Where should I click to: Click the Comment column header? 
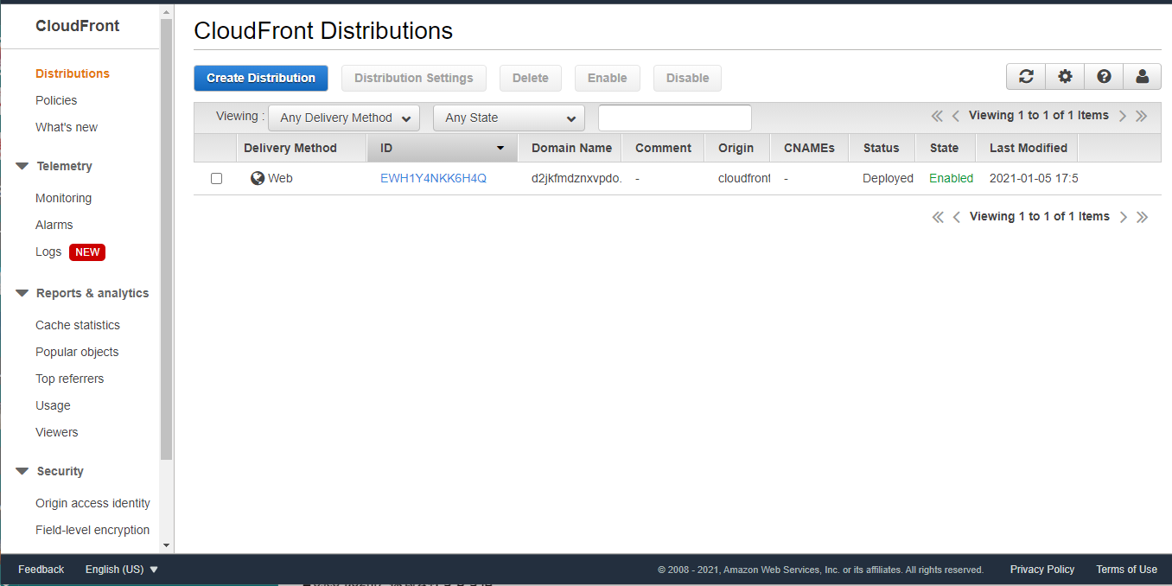click(663, 148)
